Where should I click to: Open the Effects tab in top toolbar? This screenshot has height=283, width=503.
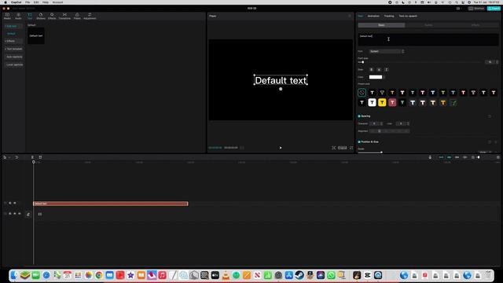[52, 16]
